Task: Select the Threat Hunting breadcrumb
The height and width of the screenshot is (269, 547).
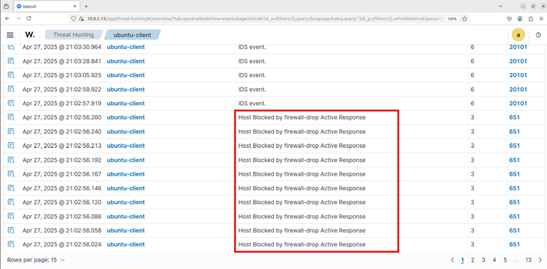Action: coord(74,35)
